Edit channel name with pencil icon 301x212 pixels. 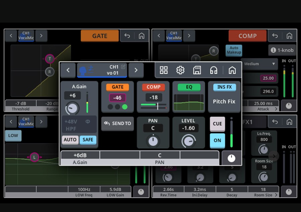123,67
